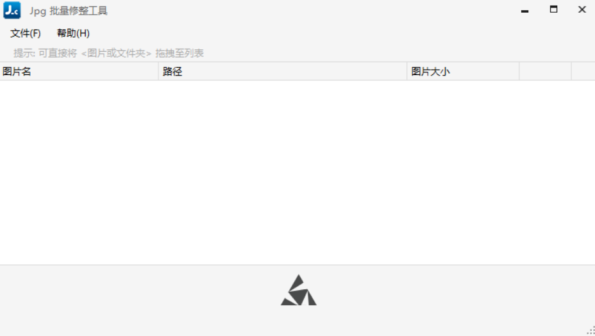Minimize the Jpg 批量修整工具 window
This screenshot has width=595, height=336.
525,10
